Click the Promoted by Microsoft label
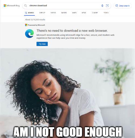This screenshot has width=135, height=138. (x=36, y=25)
